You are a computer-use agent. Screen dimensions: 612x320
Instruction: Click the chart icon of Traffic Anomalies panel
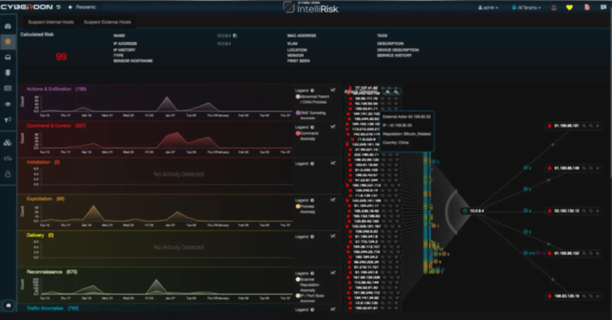pyautogui.click(x=333, y=309)
